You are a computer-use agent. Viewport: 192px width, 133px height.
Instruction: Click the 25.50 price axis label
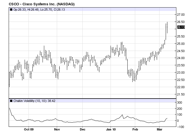point(181,36)
